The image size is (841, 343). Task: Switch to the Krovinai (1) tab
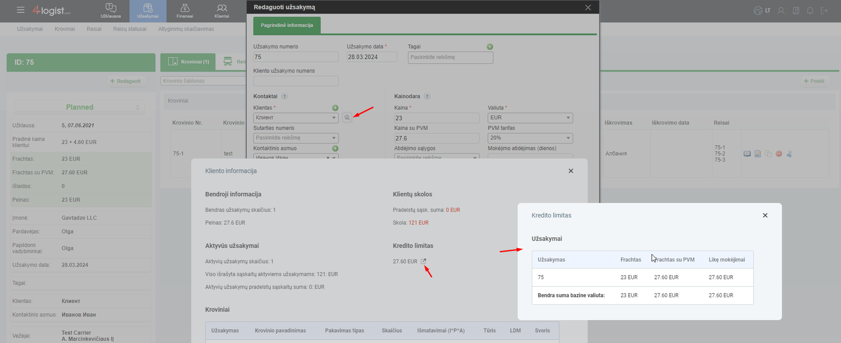[189, 62]
